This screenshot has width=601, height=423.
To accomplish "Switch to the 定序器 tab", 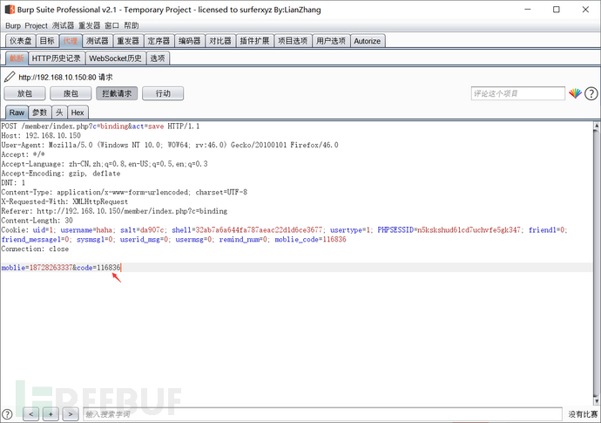I will [159, 41].
